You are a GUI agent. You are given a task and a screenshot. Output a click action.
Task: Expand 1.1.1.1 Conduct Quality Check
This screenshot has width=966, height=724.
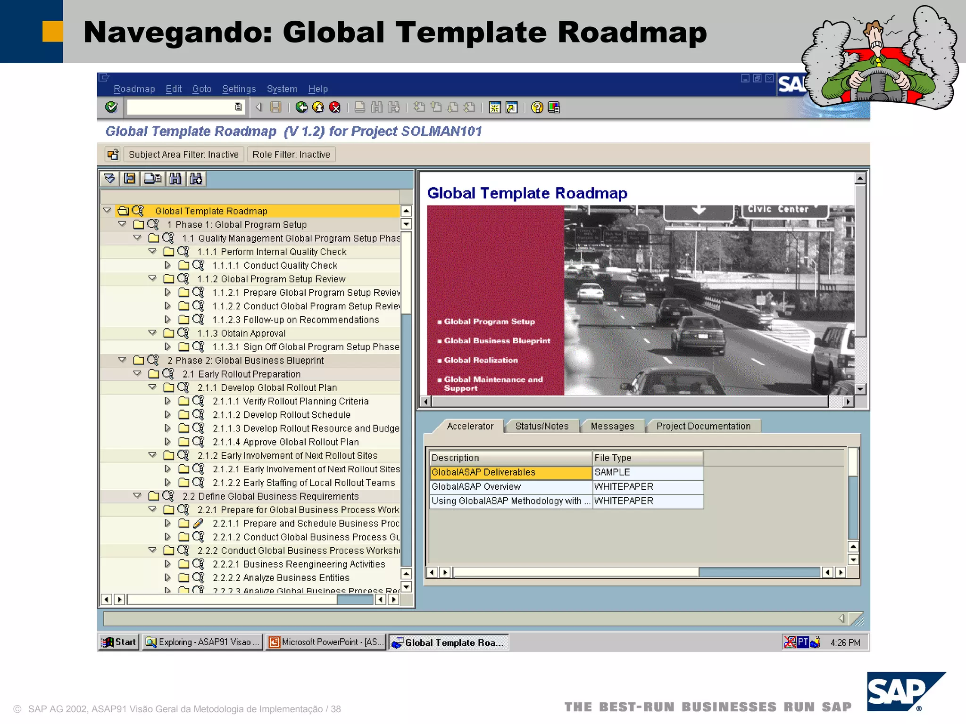tap(167, 265)
